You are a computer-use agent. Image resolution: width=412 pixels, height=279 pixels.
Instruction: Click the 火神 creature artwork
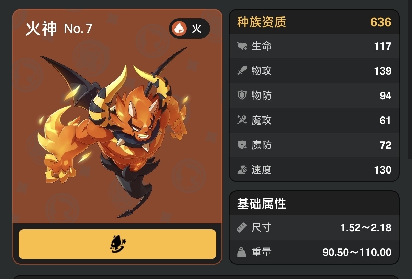[115, 132]
